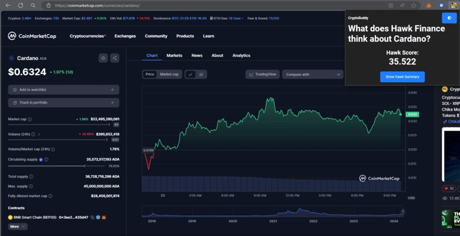This screenshot has width=460, height=236.
Task: Switch to candlestick chart view
Action: (201, 75)
